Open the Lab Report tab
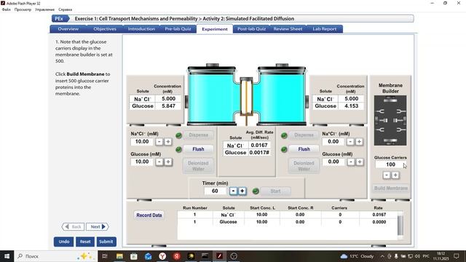This screenshot has width=466, height=262. pyautogui.click(x=325, y=29)
